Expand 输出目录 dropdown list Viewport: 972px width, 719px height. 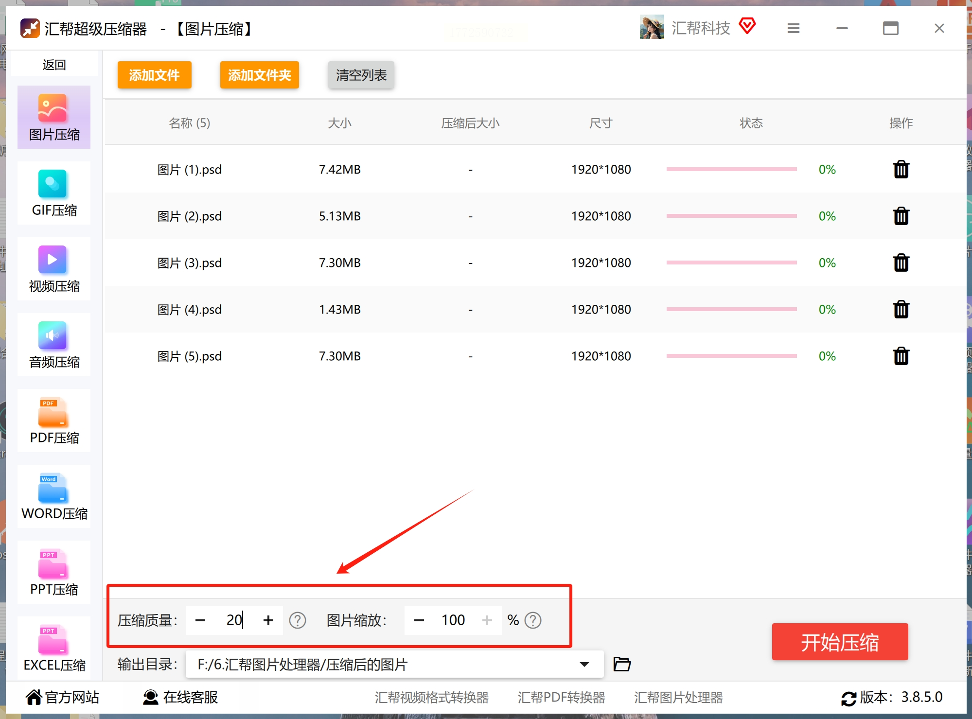click(584, 664)
